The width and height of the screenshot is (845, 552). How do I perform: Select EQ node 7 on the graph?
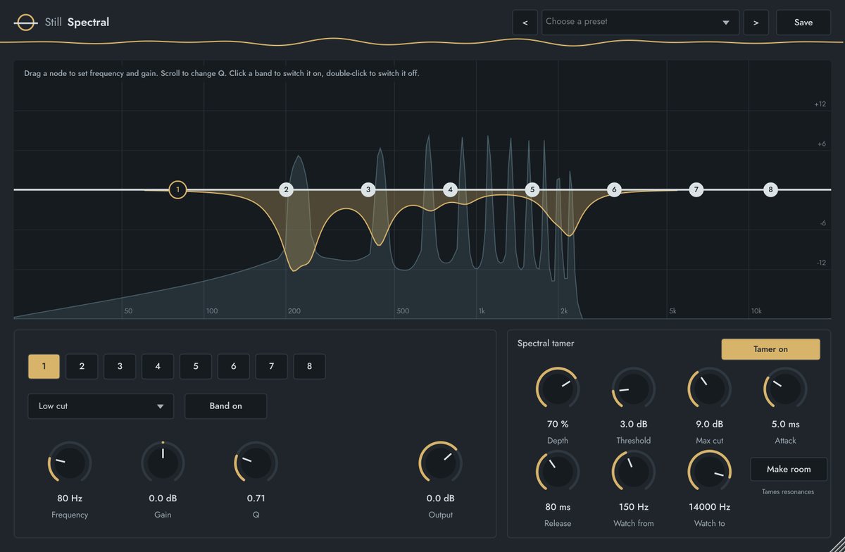pos(696,189)
